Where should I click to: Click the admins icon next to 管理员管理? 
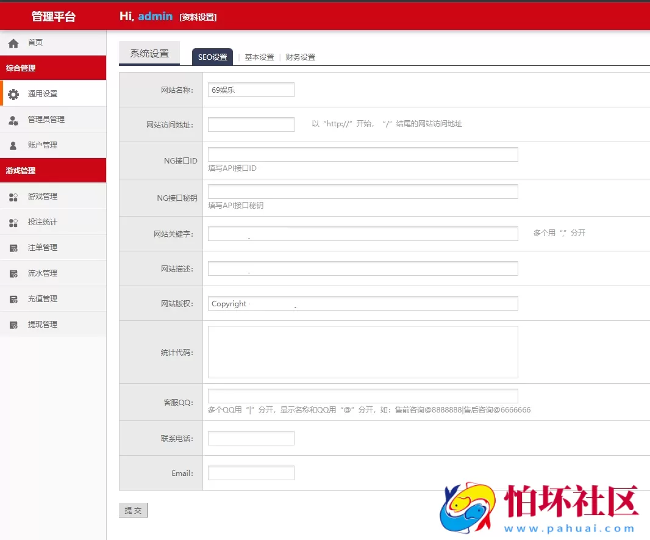(13, 119)
